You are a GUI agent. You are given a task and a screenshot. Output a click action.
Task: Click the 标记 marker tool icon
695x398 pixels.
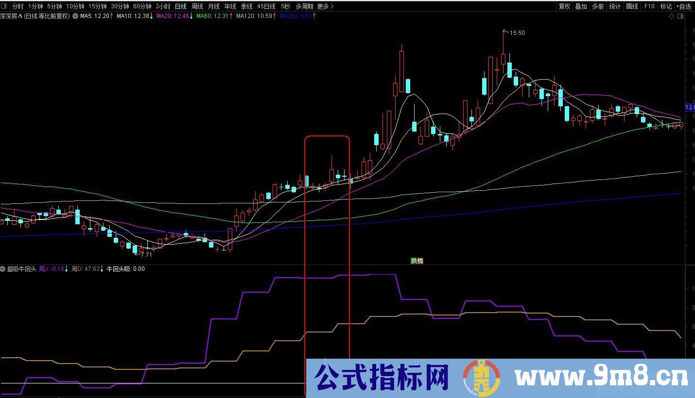pyautogui.click(x=665, y=6)
